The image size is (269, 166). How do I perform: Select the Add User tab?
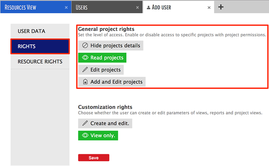178,7
